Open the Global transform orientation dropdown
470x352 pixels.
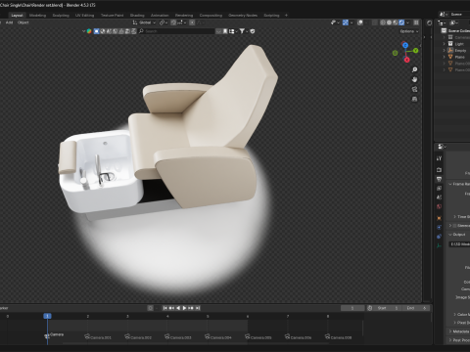point(144,22)
